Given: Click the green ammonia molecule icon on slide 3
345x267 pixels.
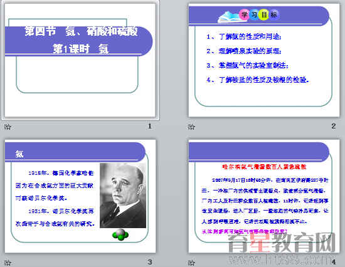Looking at the screenshot, I should (120, 234).
